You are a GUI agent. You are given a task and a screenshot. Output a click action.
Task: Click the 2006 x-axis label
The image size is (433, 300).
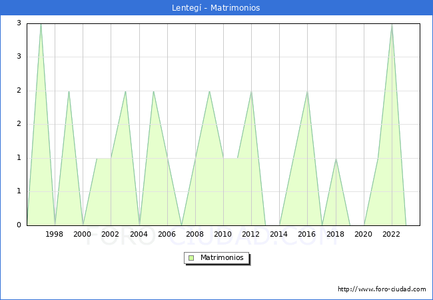coord(167,234)
